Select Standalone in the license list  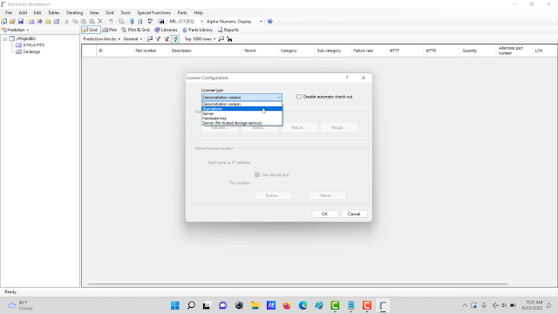[242, 109]
